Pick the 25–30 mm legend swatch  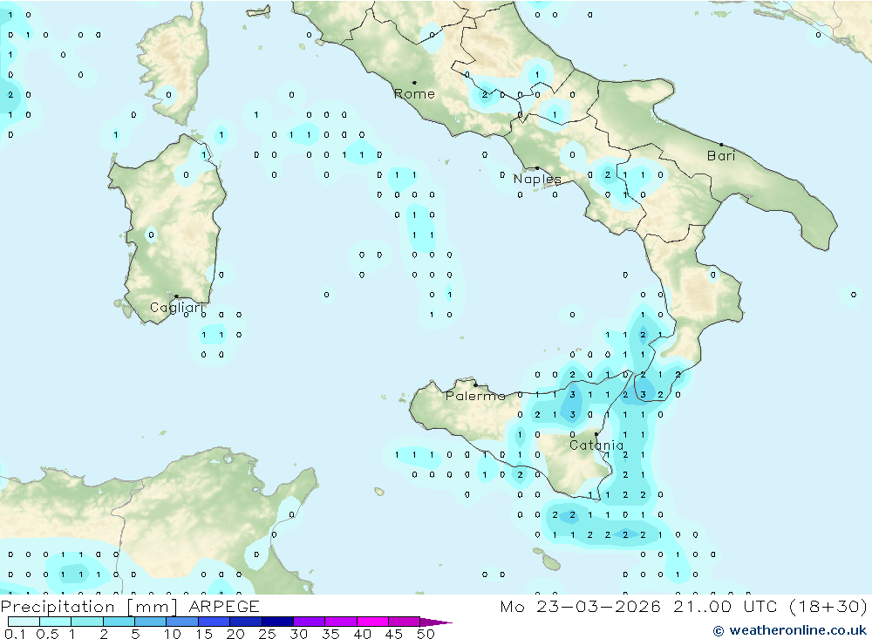(277, 622)
